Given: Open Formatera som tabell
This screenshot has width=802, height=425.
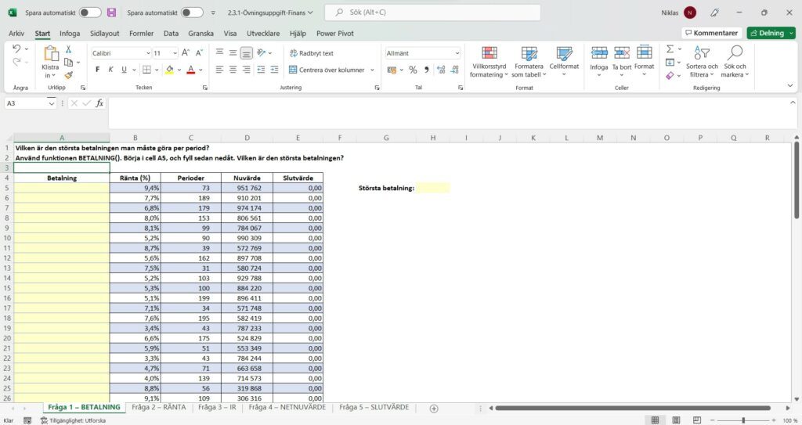Looking at the screenshot, I should (529, 61).
